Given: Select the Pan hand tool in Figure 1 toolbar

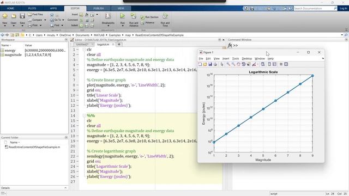Looking at the screenshot, I should click(x=238, y=64).
